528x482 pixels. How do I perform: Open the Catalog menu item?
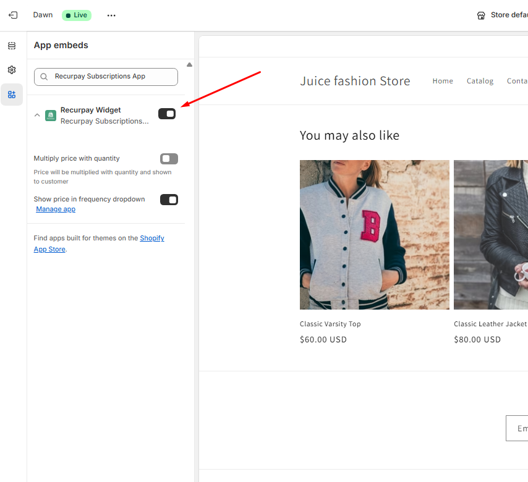click(x=480, y=81)
